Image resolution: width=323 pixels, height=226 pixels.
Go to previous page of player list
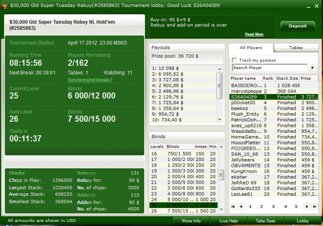(241, 207)
